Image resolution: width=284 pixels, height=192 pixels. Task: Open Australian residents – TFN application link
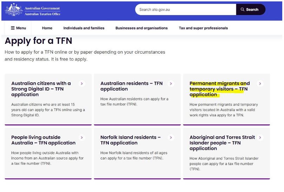[132, 86]
